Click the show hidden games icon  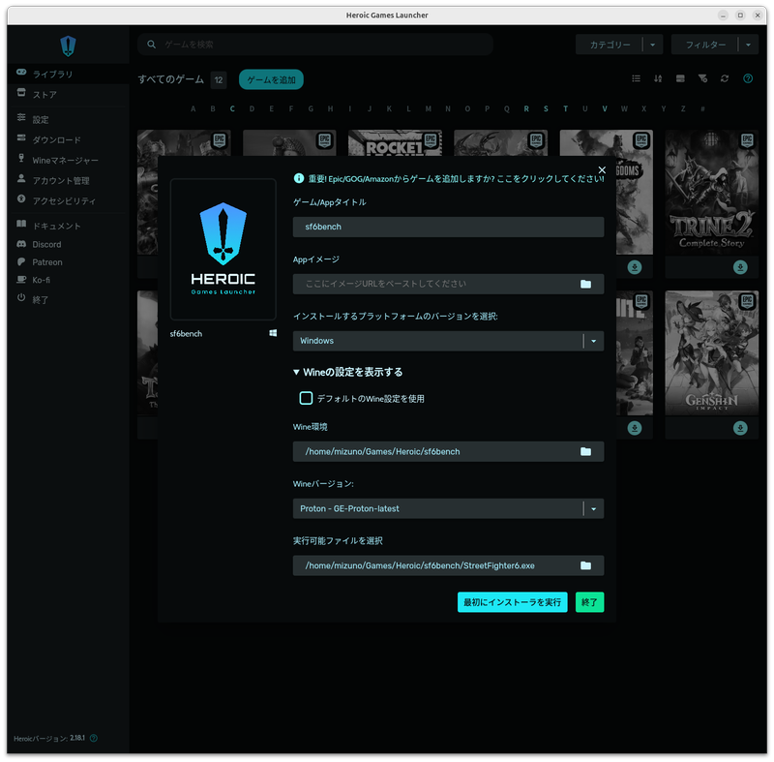click(702, 78)
